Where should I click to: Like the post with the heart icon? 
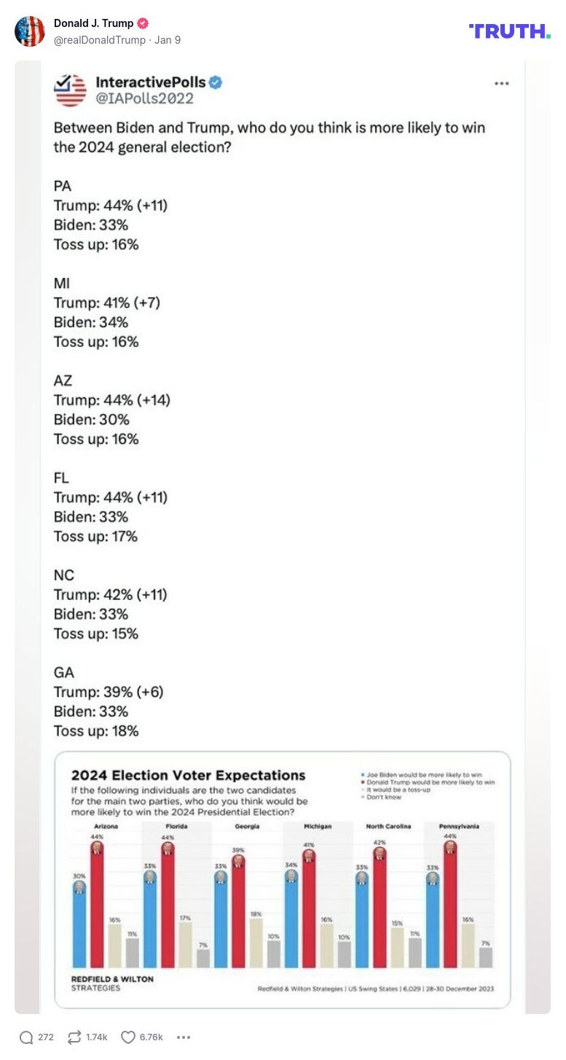[128, 1037]
